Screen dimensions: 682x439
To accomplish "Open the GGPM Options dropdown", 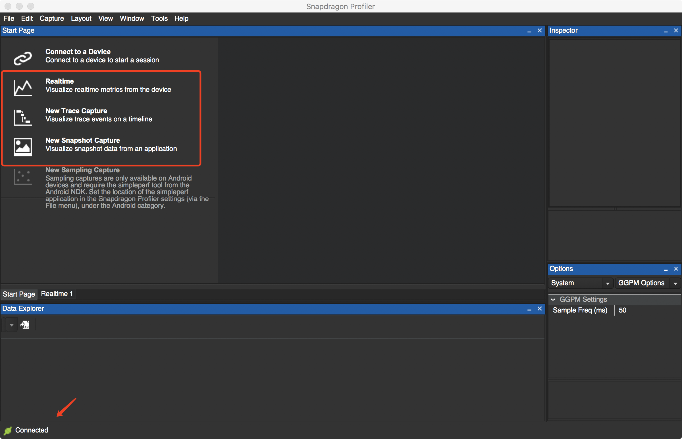I will click(675, 283).
